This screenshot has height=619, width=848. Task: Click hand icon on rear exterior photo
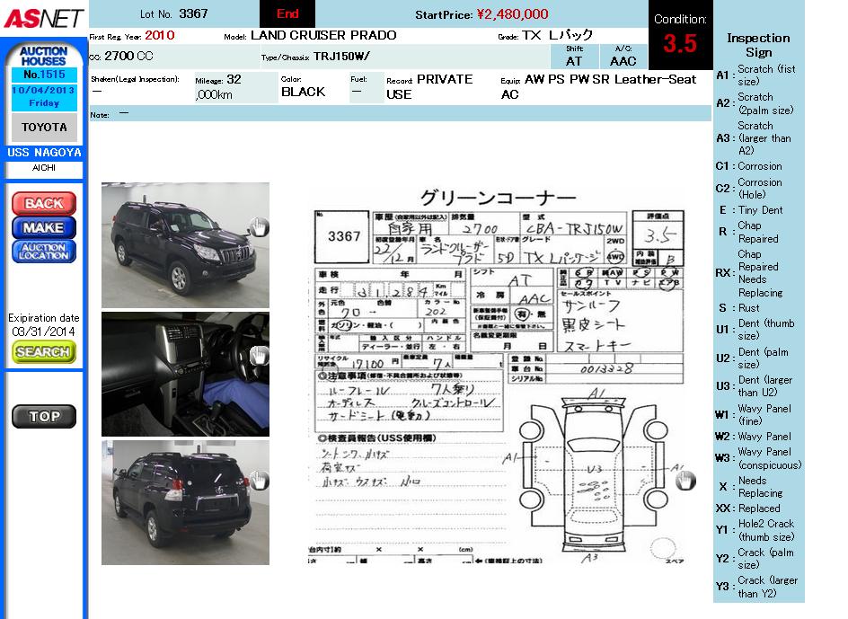click(258, 481)
